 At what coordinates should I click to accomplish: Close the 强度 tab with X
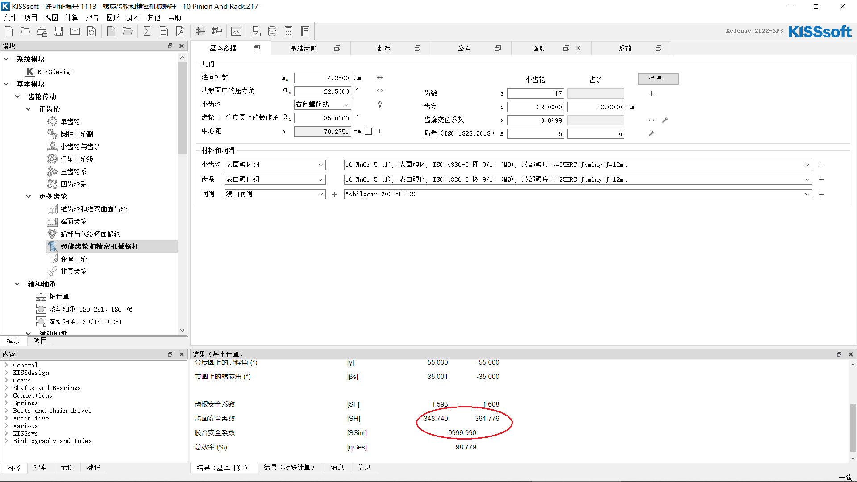pyautogui.click(x=578, y=48)
